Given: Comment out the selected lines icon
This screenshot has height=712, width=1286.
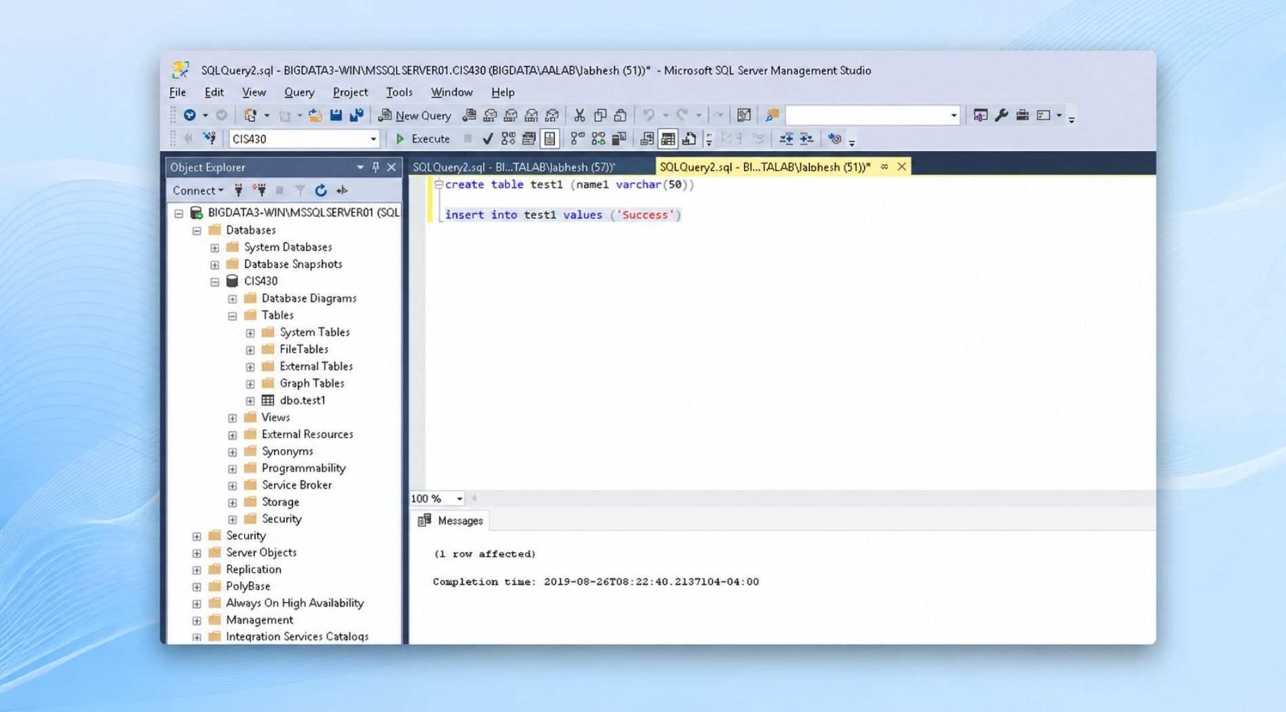Looking at the screenshot, I should [x=730, y=139].
